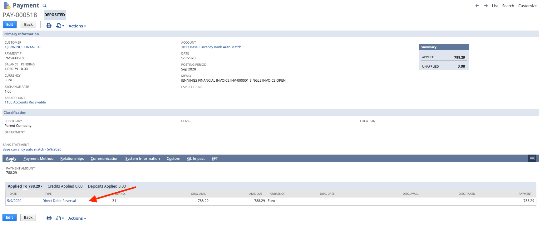Switch to System Information subtab
This screenshot has width=542, height=225.
point(142,159)
